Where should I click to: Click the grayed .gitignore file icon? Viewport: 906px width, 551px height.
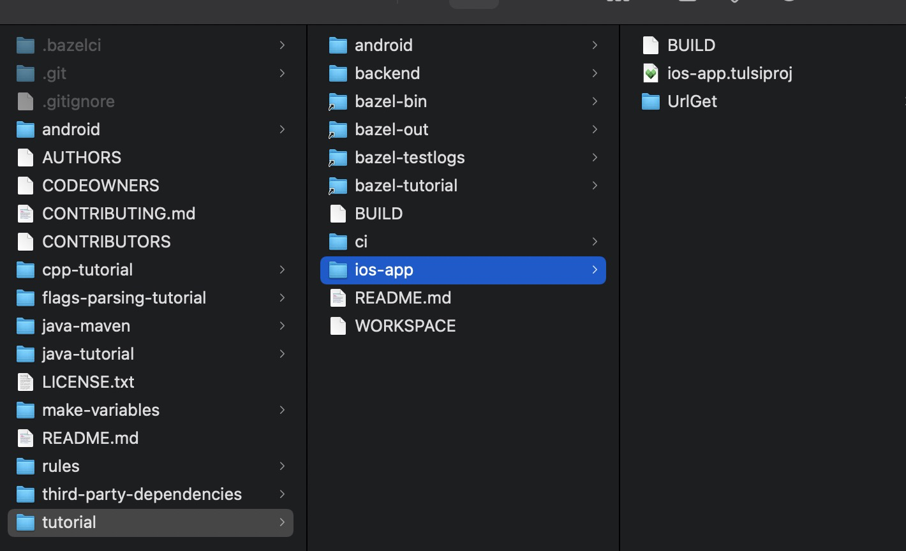pos(26,101)
